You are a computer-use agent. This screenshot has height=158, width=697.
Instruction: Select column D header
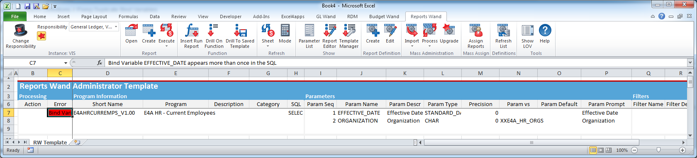pos(107,73)
